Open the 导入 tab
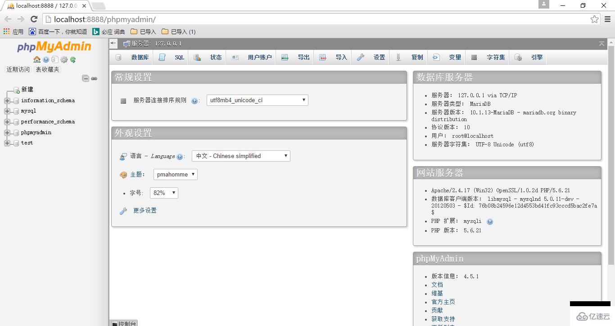The image size is (615, 326). tap(333, 57)
